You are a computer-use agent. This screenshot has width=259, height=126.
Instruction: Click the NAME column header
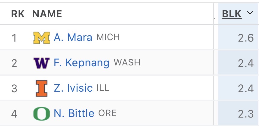47,14
